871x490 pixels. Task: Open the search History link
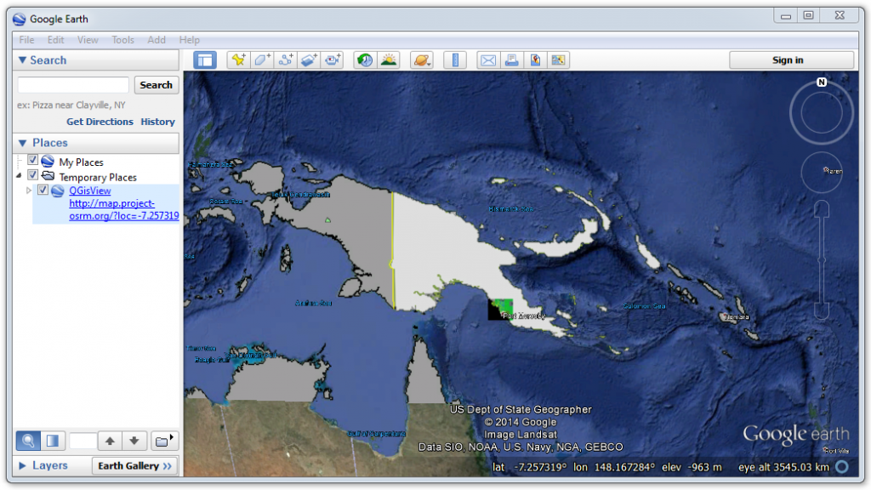[x=157, y=122]
